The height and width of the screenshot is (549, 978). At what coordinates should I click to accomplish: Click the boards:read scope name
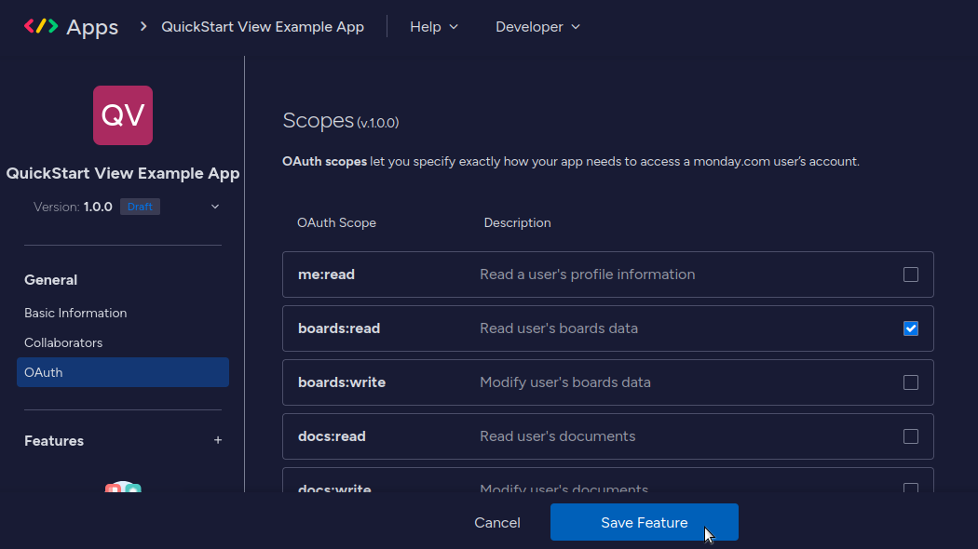coord(339,328)
